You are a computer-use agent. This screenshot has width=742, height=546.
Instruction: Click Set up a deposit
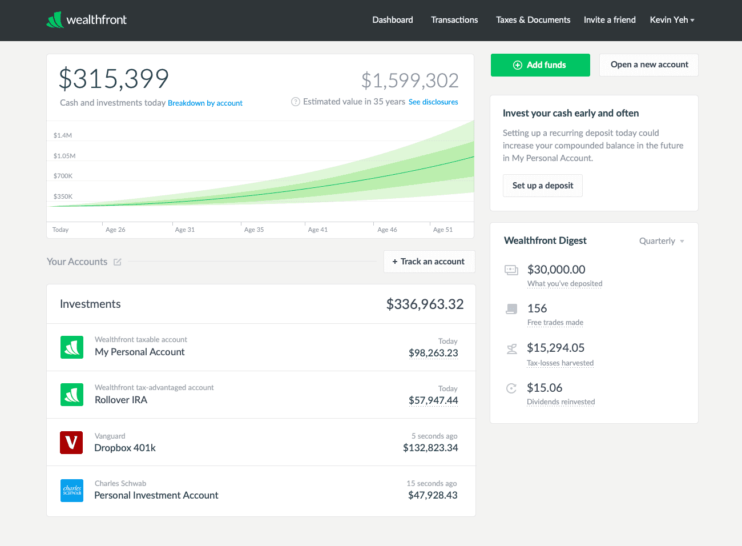(543, 186)
